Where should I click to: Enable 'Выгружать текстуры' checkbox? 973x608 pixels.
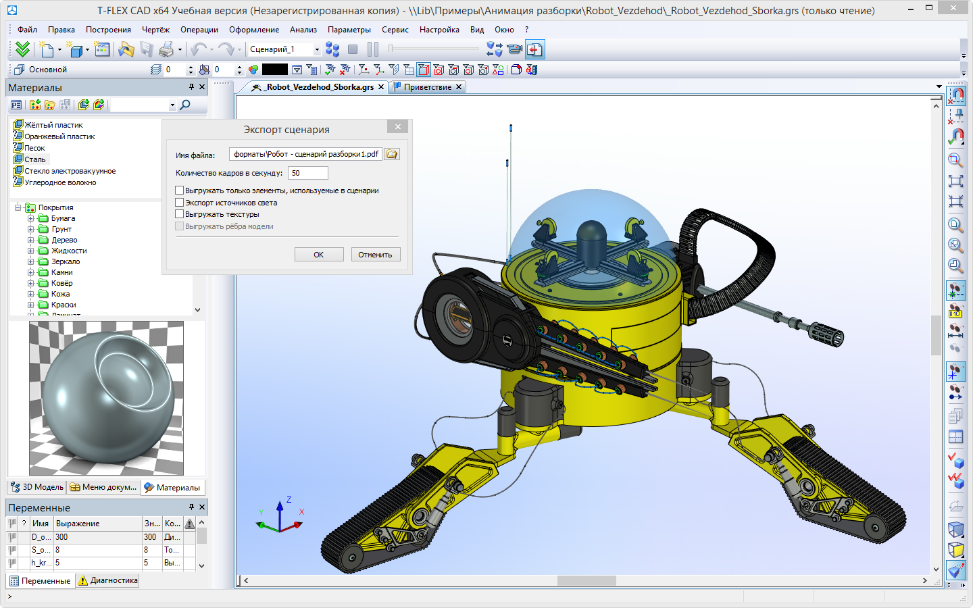pos(180,214)
